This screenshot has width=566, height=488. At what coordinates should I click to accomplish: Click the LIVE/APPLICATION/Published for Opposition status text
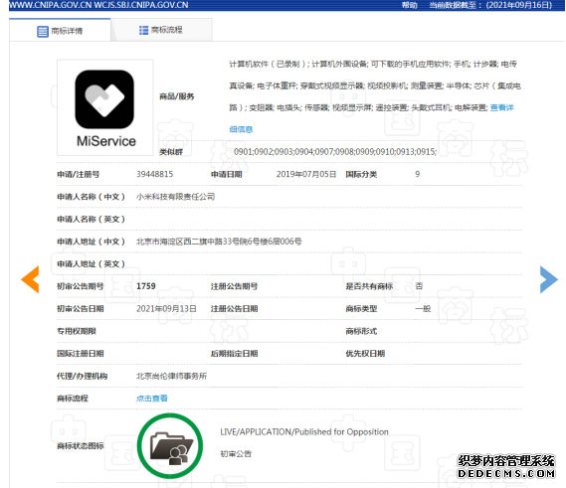point(304,431)
